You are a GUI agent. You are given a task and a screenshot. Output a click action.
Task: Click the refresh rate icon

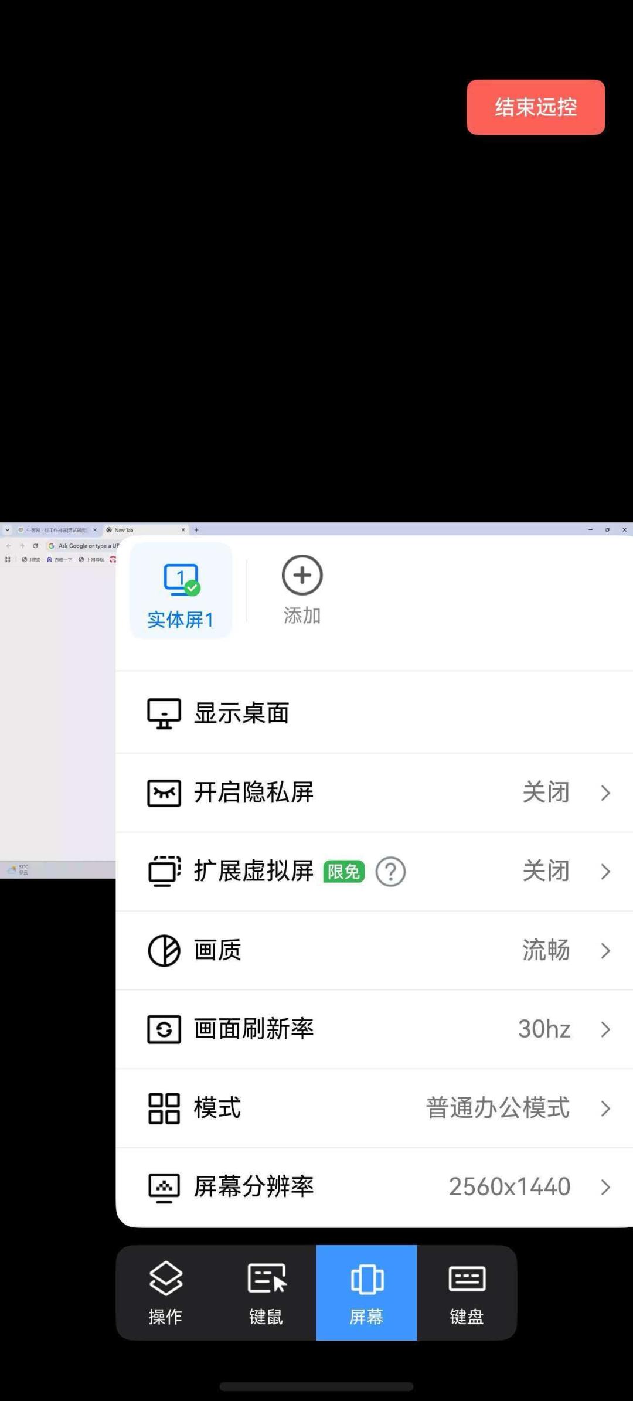(x=164, y=1029)
